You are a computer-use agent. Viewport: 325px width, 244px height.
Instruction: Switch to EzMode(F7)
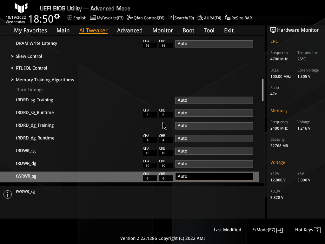pos(267,230)
